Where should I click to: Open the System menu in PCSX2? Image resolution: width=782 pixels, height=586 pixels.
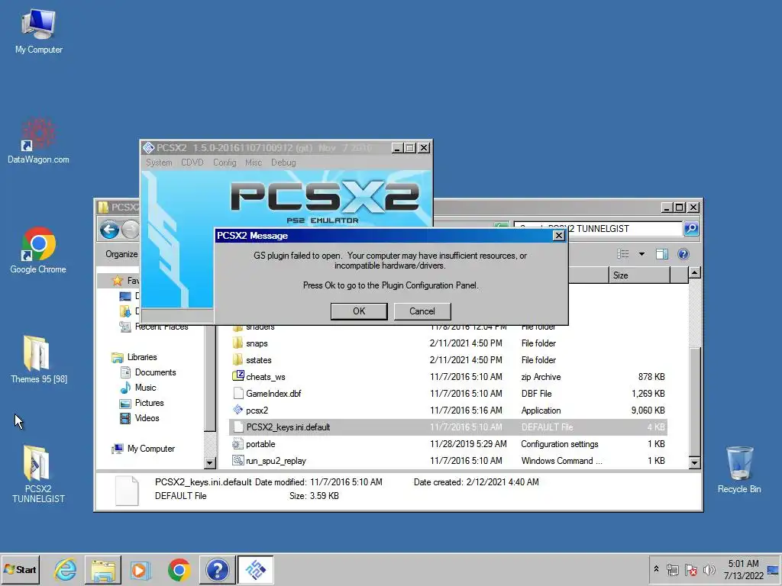[159, 163]
